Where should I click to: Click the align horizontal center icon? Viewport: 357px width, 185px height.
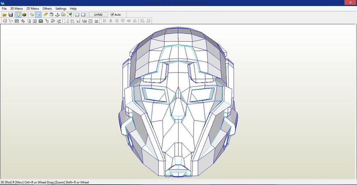point(111,21)
